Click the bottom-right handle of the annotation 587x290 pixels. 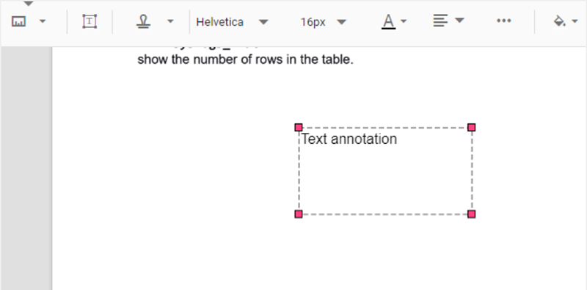(x=472, y=214)
